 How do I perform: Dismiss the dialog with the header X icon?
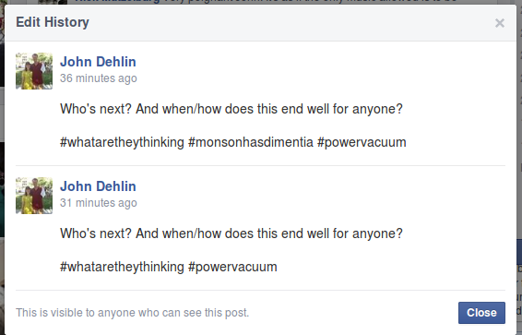(x=499, y=23)
